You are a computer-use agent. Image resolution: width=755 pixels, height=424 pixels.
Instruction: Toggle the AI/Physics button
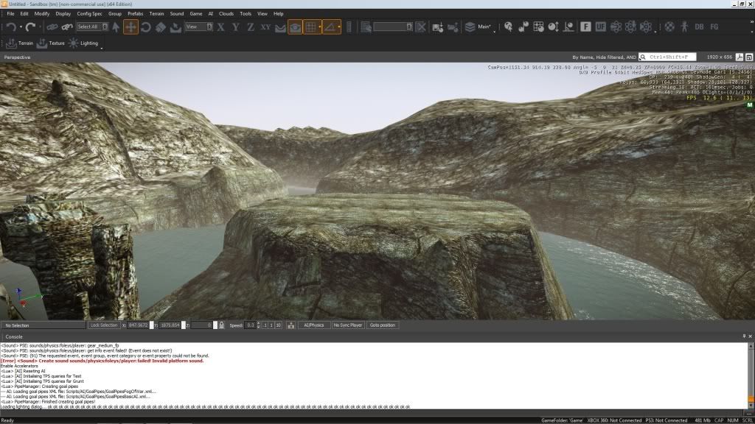pyautogui.click(x=314, y=325)
